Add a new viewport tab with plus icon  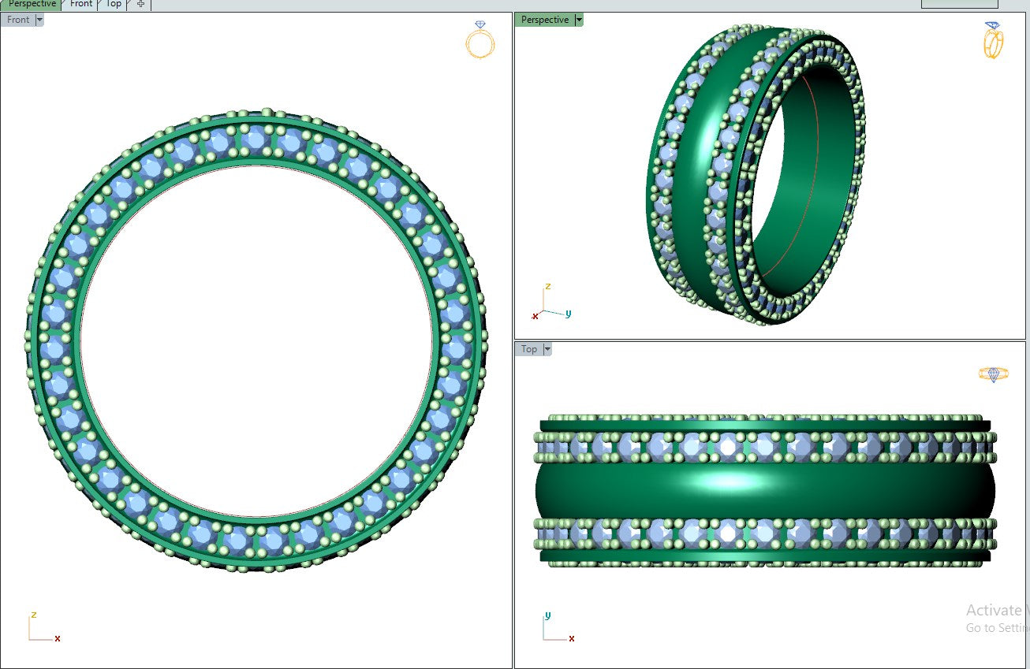(x=140, y=4)
